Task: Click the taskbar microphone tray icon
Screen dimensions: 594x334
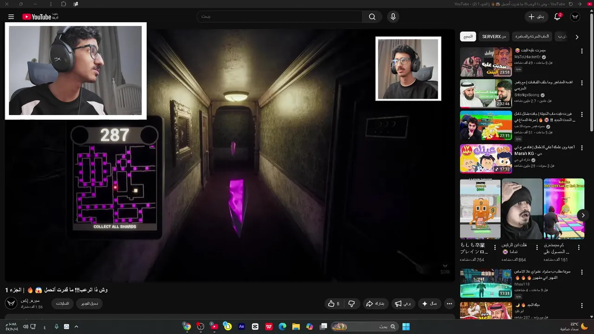Action: pos(57,327)
